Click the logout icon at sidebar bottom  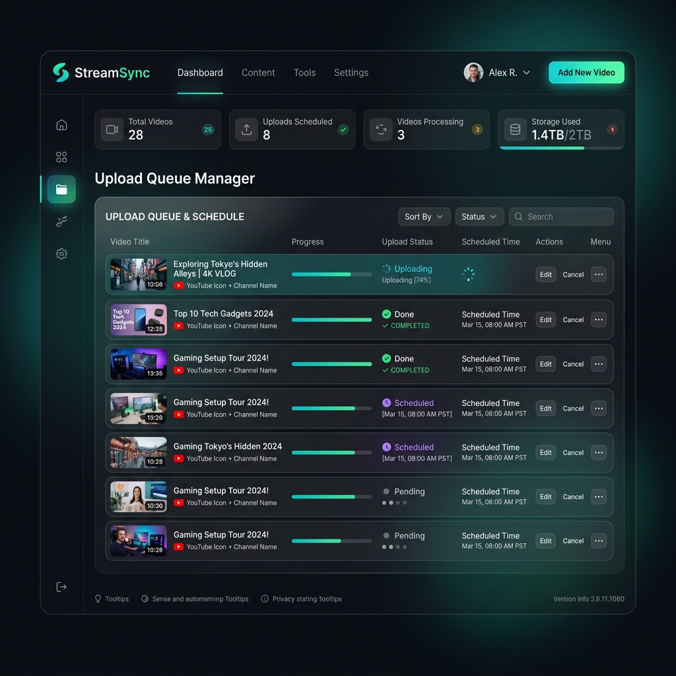pyautogui.click(x=61, y=587)
